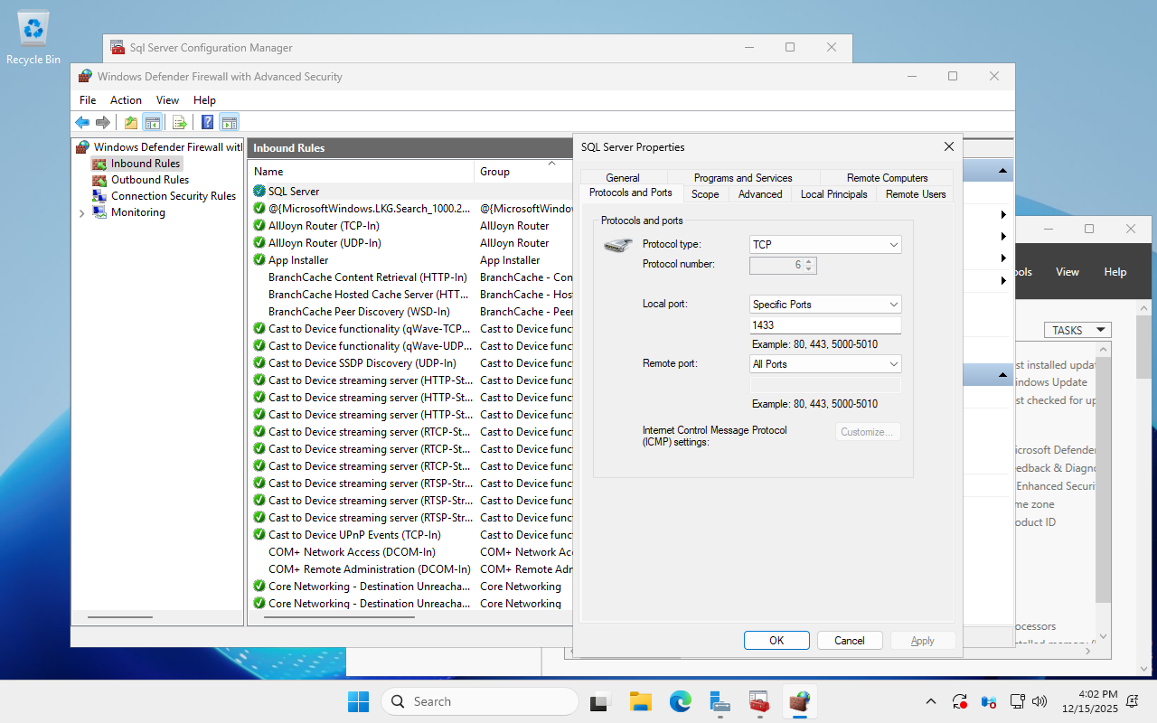This screenshot has width=1157, height=723.
Task: Click the Forward navigation arrow icon
Action: (102, 122)
